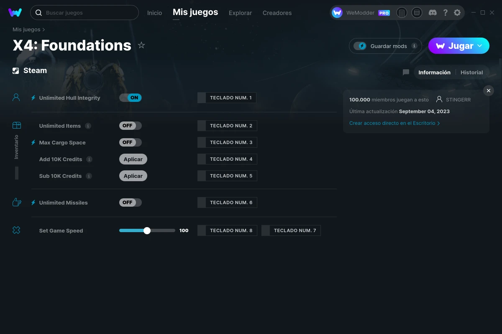Toggle the Guardar mods switch
502x334 pixels.
point(360,46)
